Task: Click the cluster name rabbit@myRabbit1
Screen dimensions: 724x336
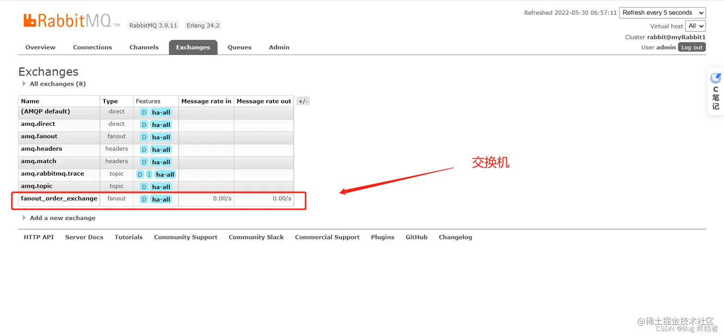Action: [x=677, y=37]
